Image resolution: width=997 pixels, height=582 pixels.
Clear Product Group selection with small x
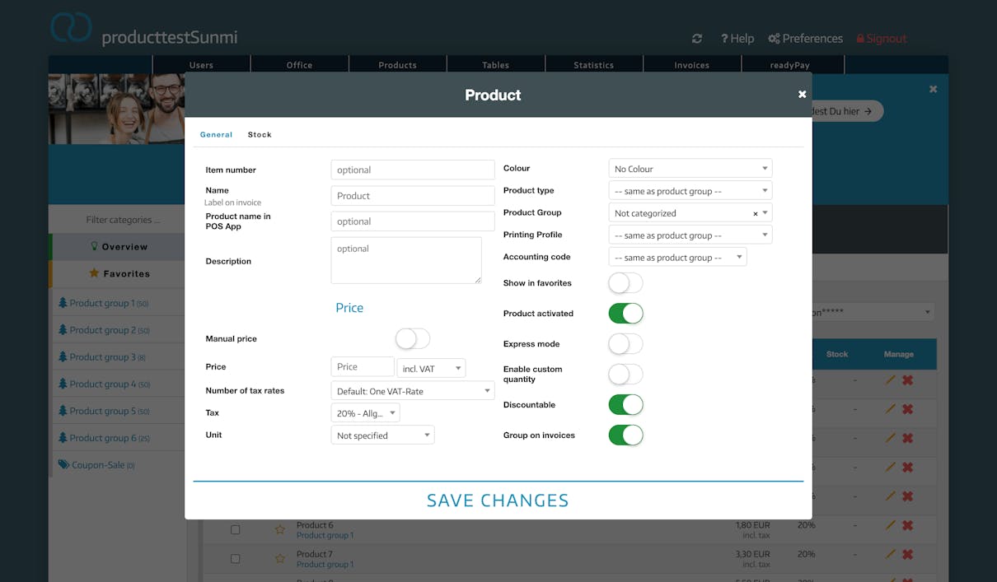coord(755,213)
